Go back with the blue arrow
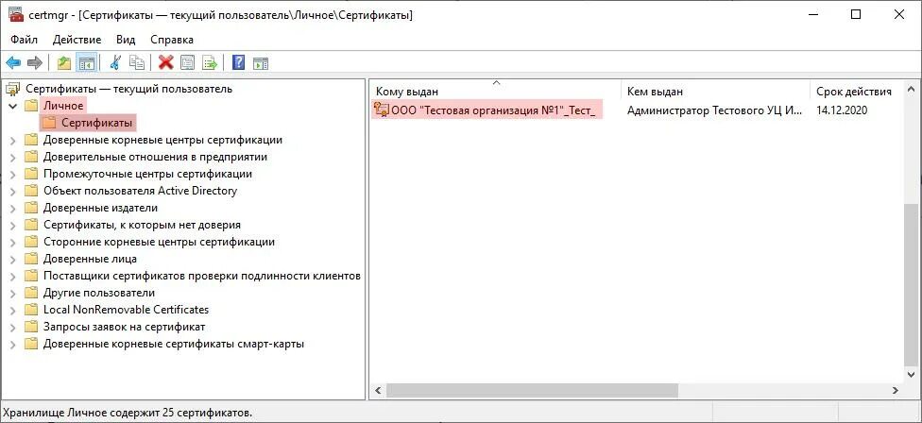922x423 pixels. 13,62
